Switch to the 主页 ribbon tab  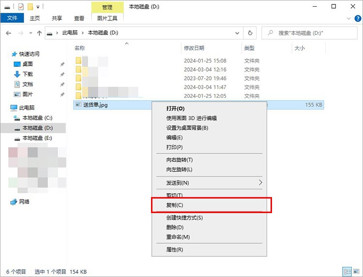coord(35,18)
